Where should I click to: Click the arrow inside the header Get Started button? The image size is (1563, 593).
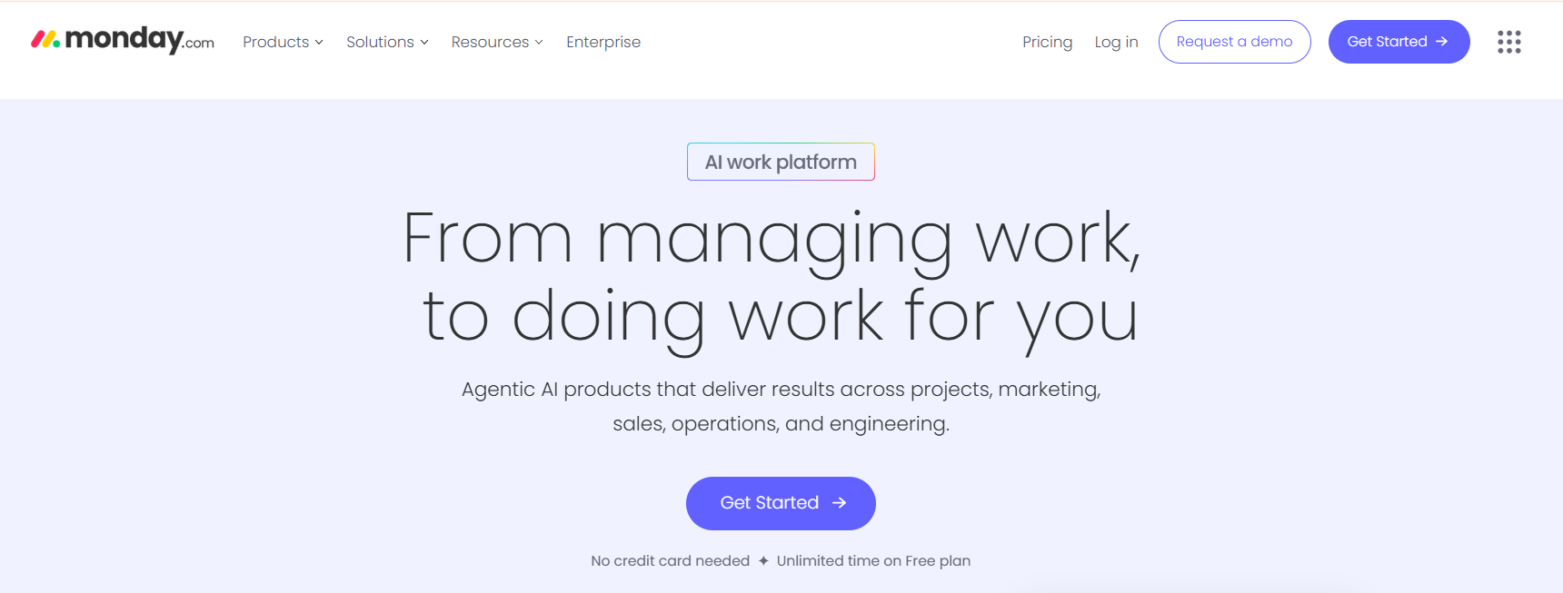(x=1442, y=42)
